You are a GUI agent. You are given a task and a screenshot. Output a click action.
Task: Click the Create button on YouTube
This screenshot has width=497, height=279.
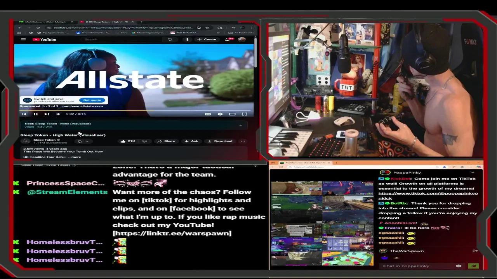[x=207, y=40]
